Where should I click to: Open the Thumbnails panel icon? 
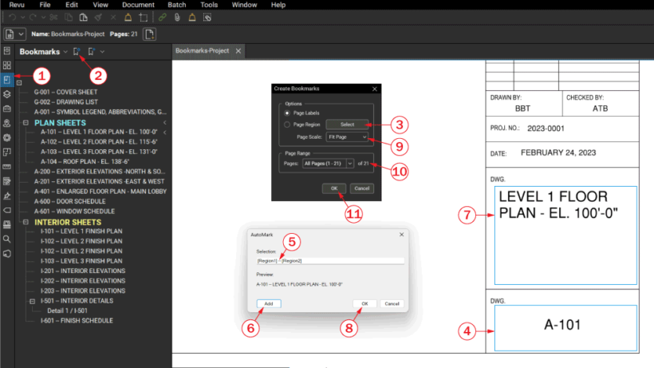(7, 65)
